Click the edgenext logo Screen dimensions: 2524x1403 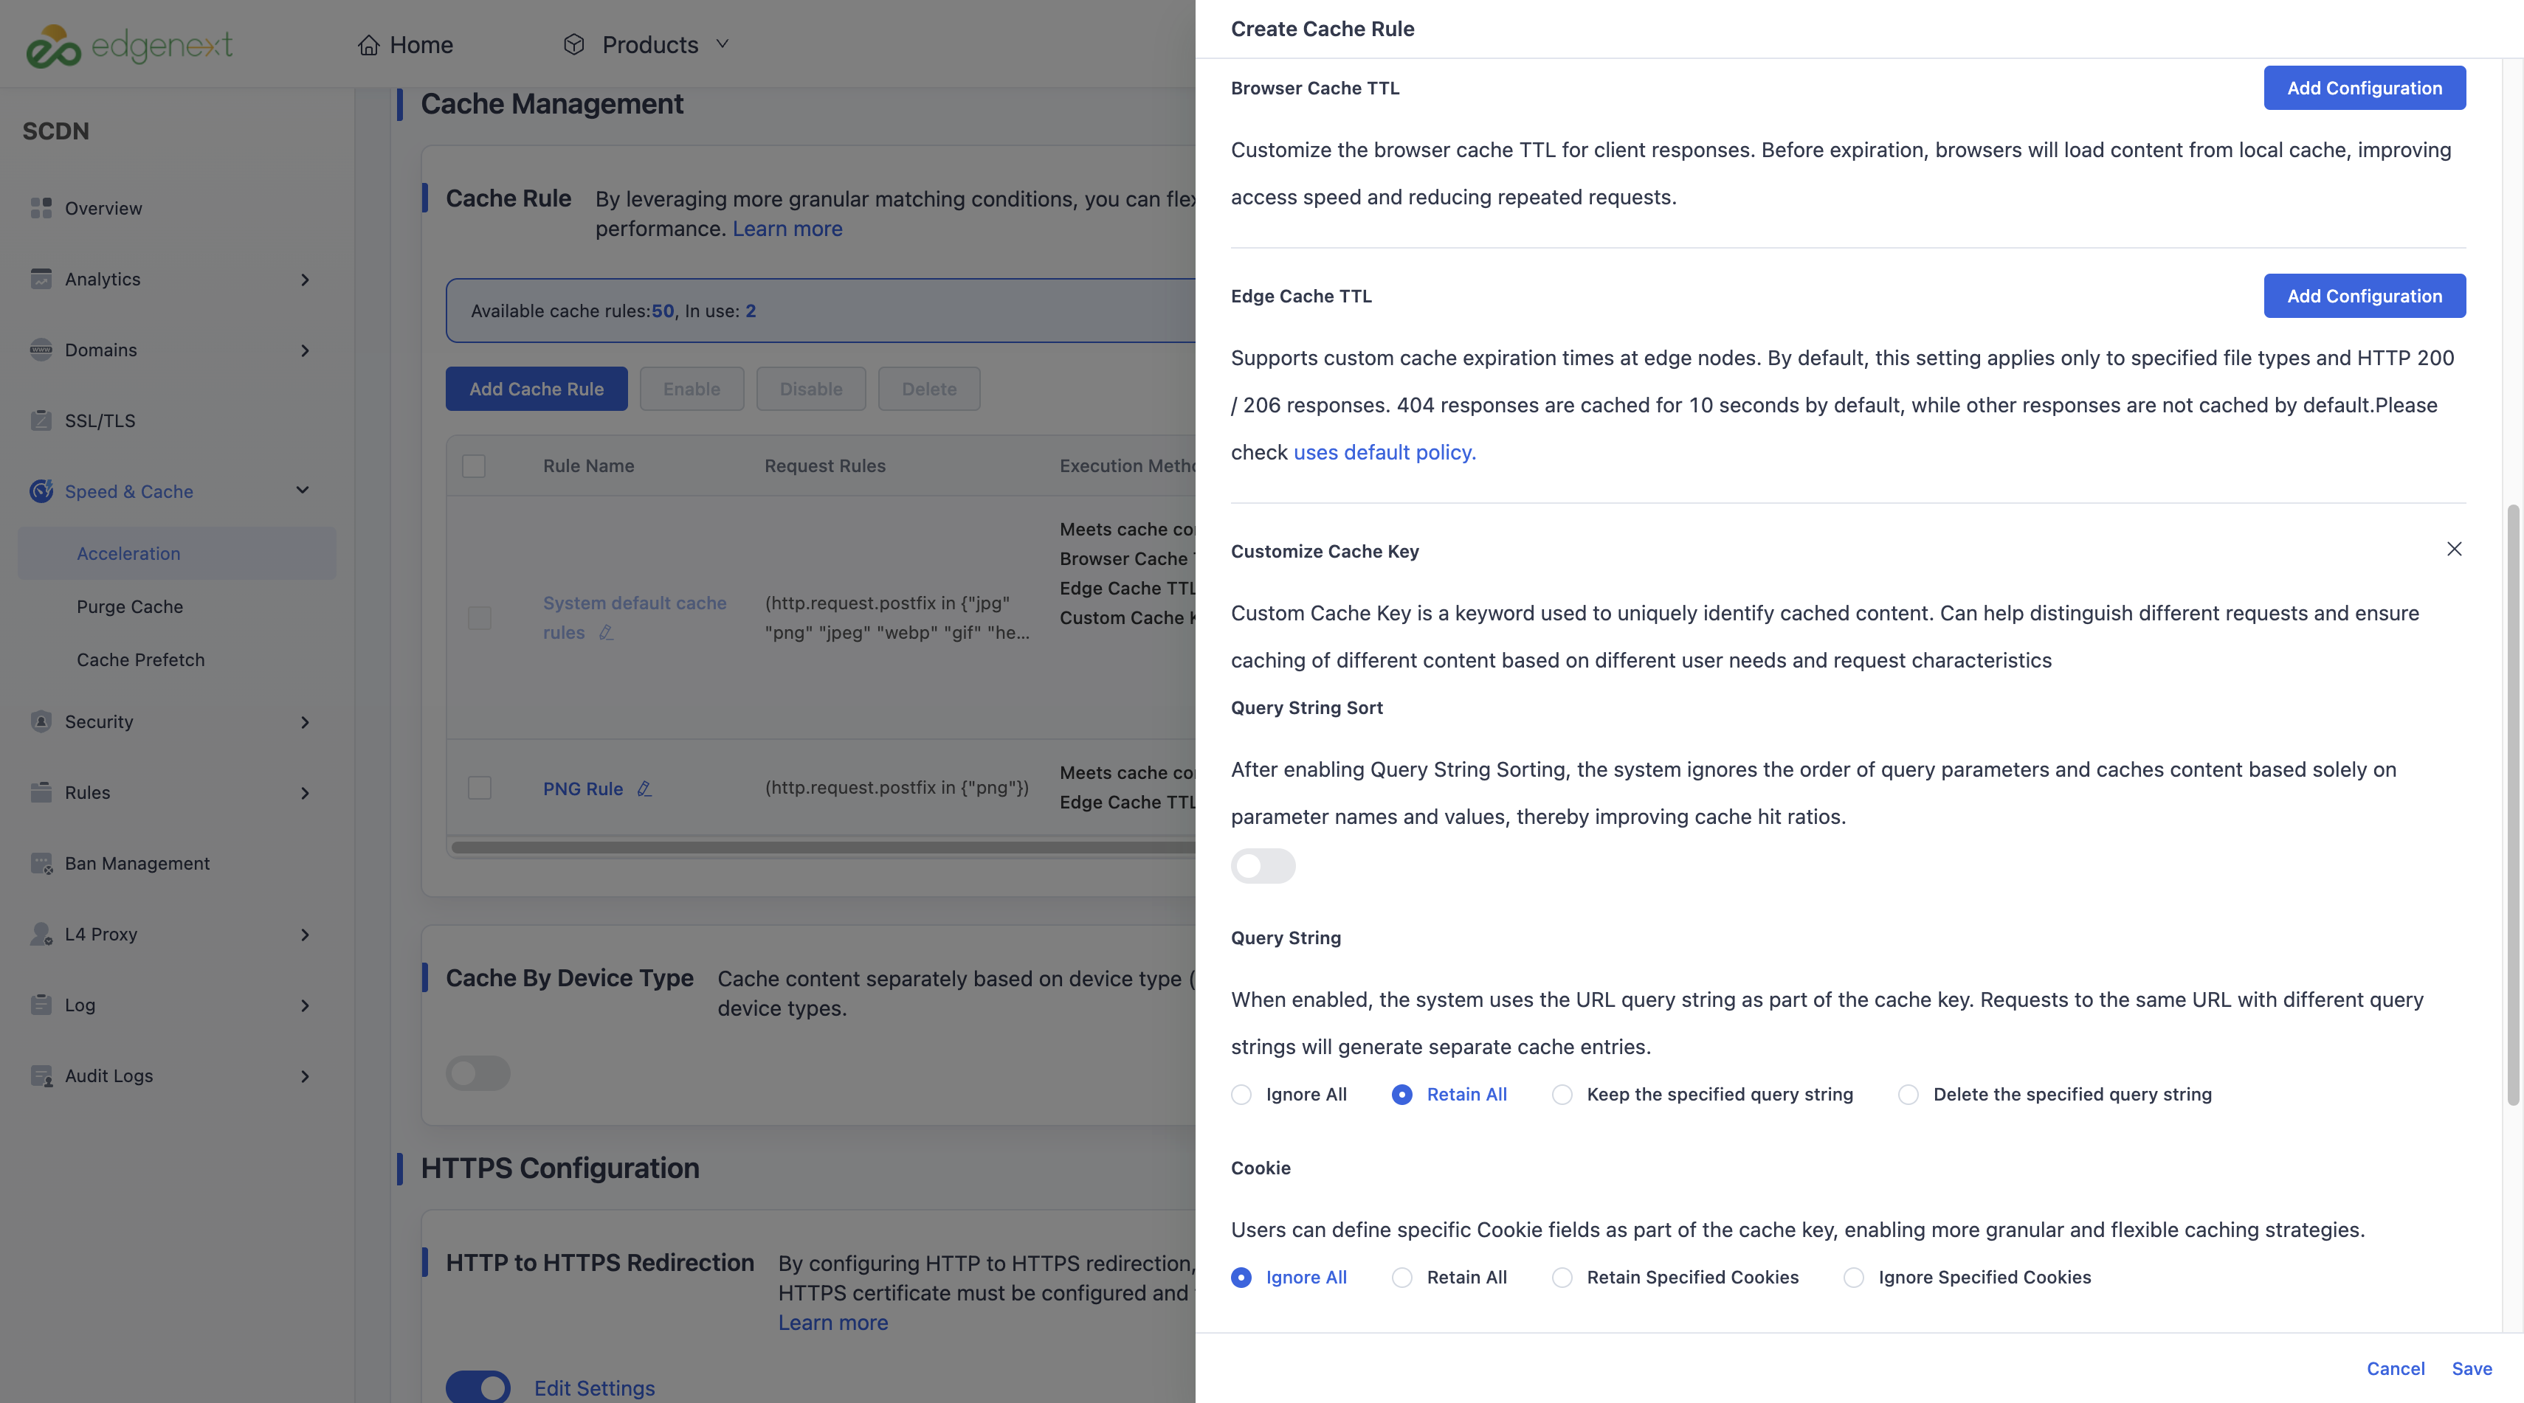point(129,45)
